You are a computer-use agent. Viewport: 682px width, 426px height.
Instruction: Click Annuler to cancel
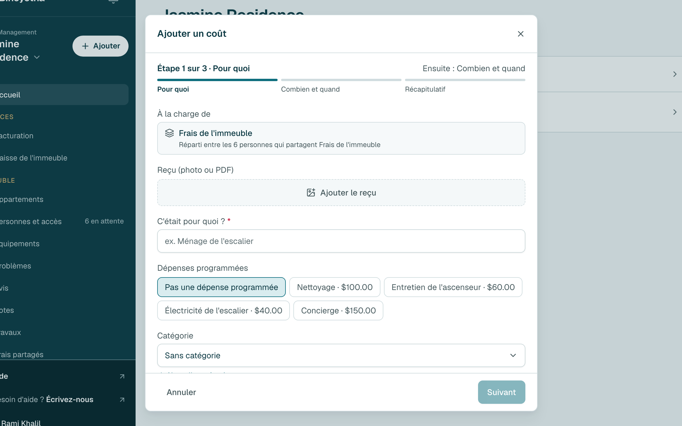(181, 392)
